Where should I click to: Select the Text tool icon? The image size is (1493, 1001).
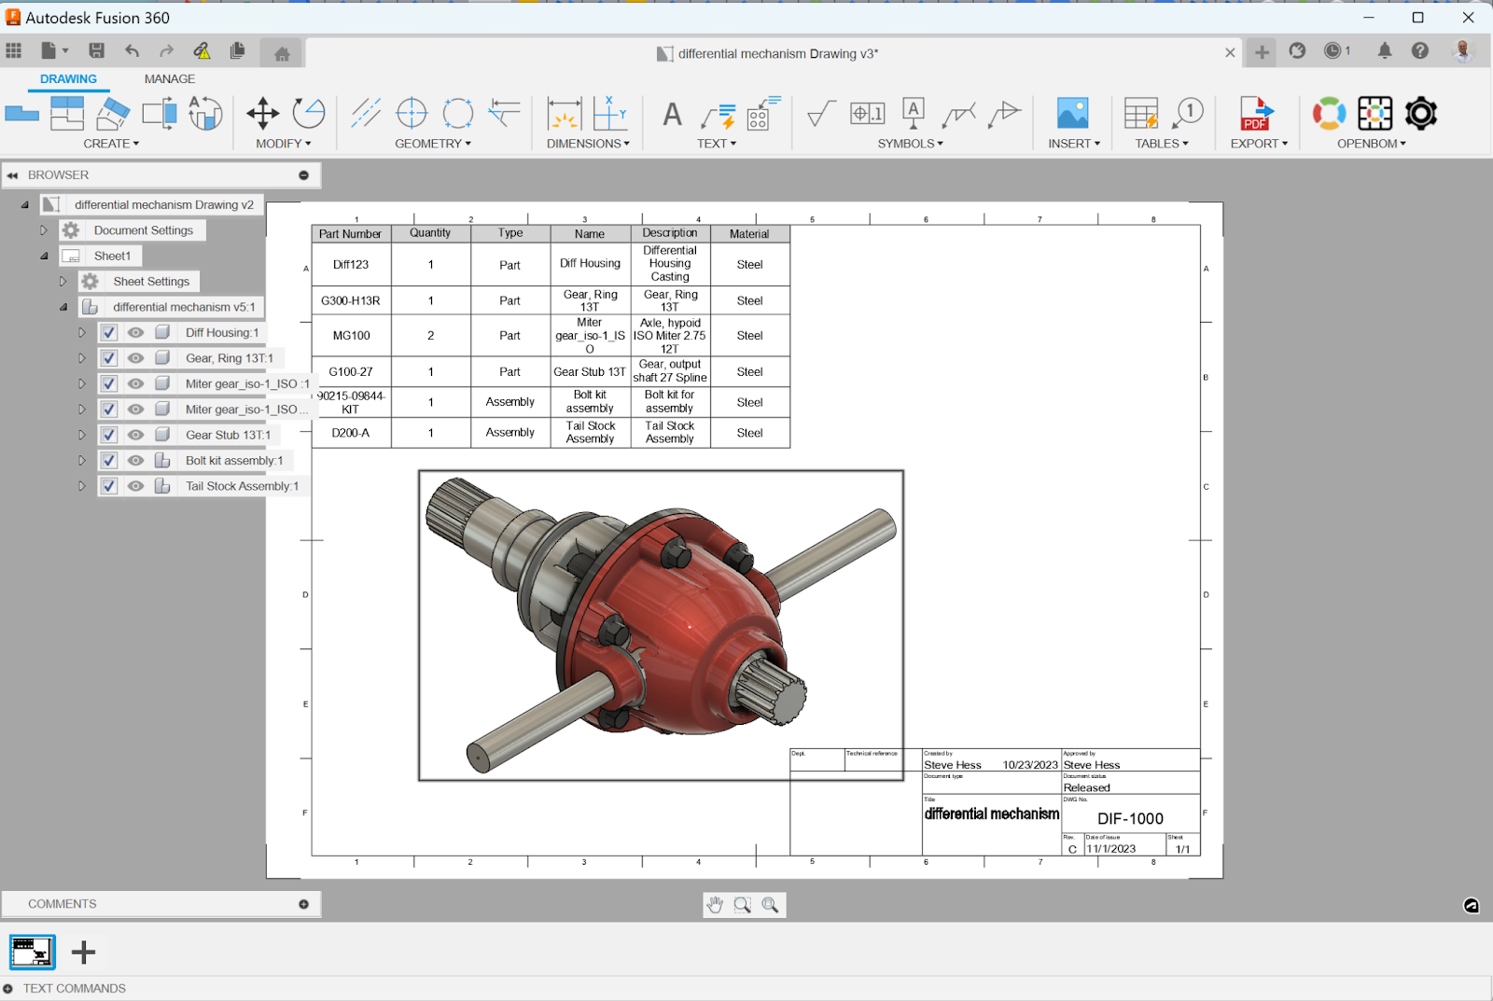672,115
